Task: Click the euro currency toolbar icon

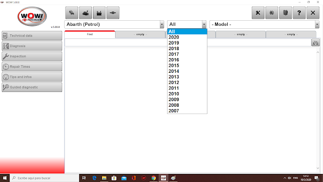Action: 272,13
